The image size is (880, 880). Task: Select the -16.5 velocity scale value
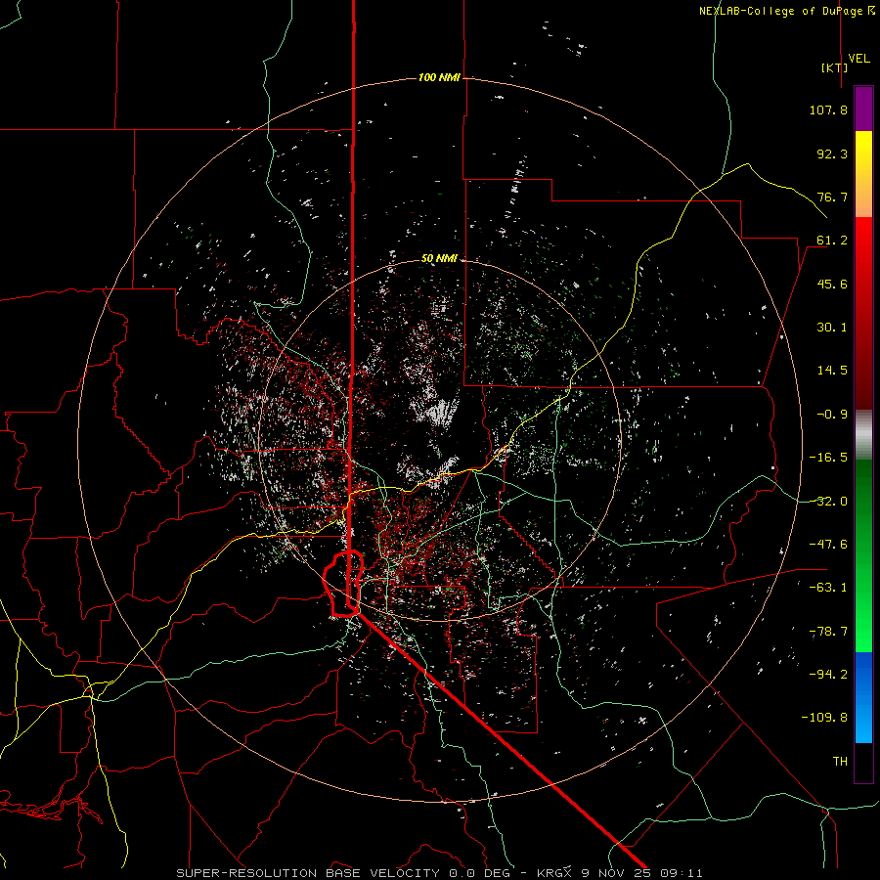(828, 458)
